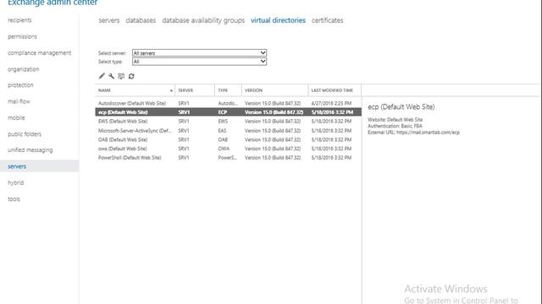Select the virtual directories tab
The width and height of the screenshot is (542, 304).
click(x=278, y=20)
